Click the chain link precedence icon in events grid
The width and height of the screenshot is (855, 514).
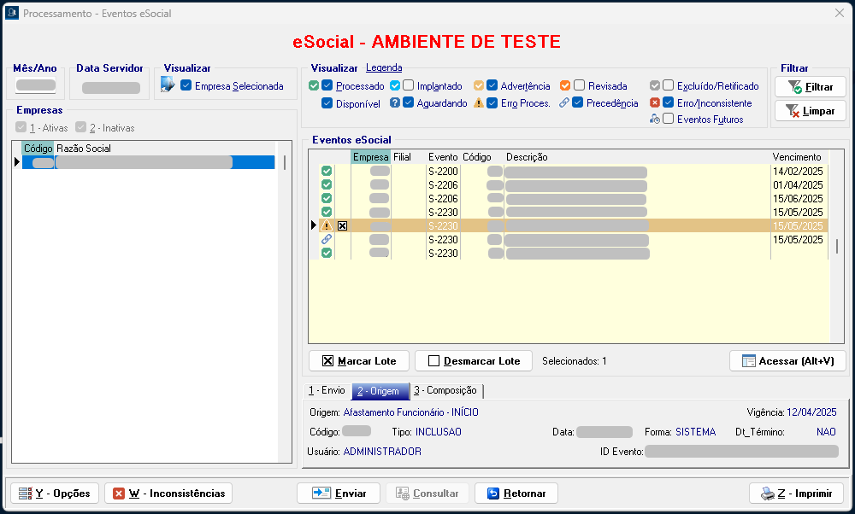click(326, 240)
